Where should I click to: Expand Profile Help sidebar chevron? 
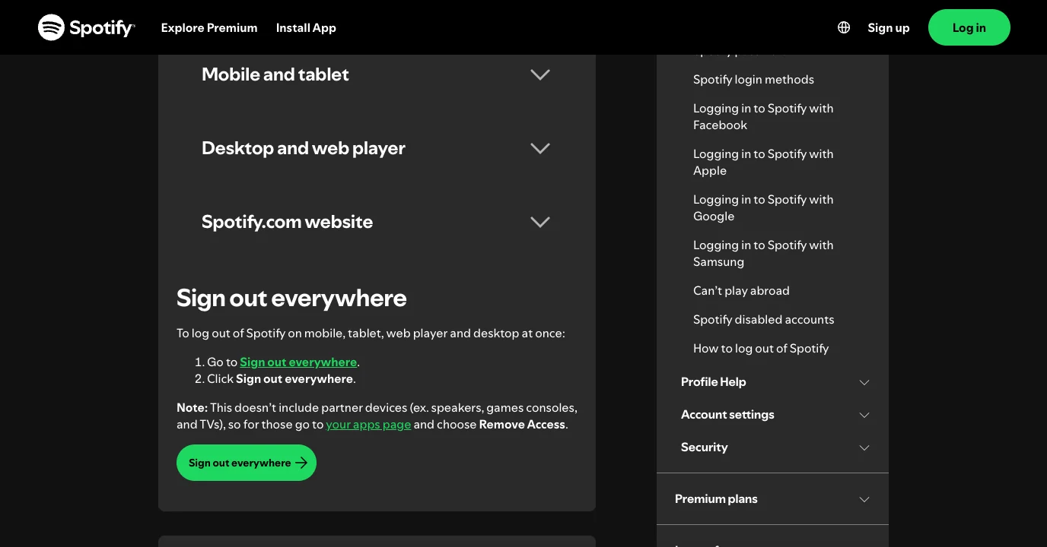click(x=864, y=382)
